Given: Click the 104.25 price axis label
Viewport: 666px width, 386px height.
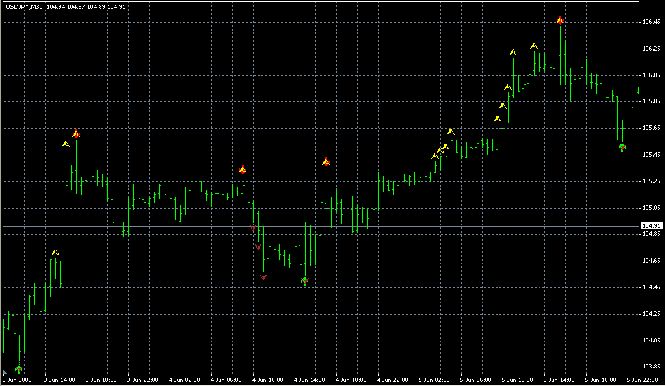Looking at the screenshot, I should (652, 314).
